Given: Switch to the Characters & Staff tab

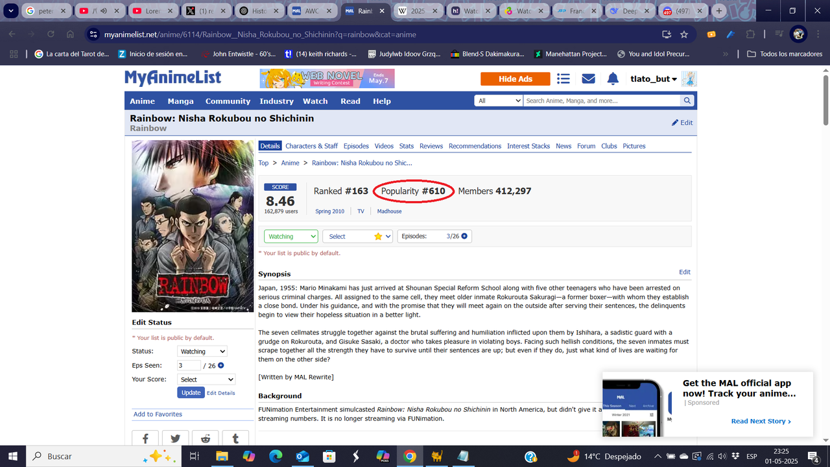Looking at the screenshot, I should tap(311, 146).
